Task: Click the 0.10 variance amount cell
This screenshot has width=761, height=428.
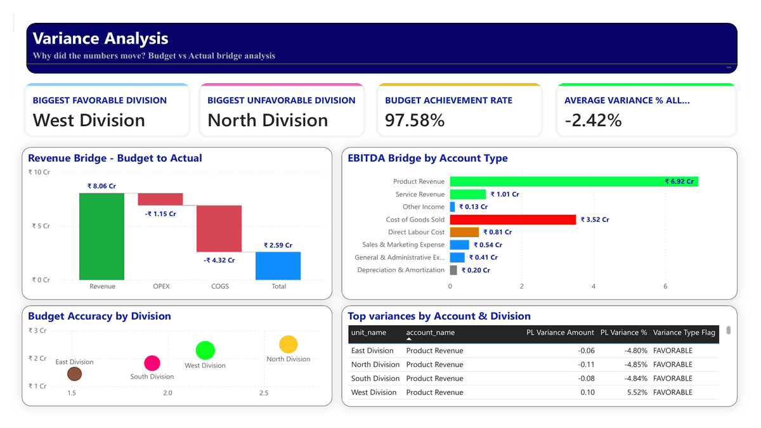Action: 588,392
